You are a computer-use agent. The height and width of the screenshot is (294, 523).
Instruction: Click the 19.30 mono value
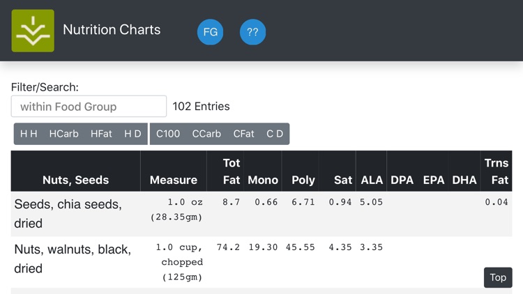point(263,247)
